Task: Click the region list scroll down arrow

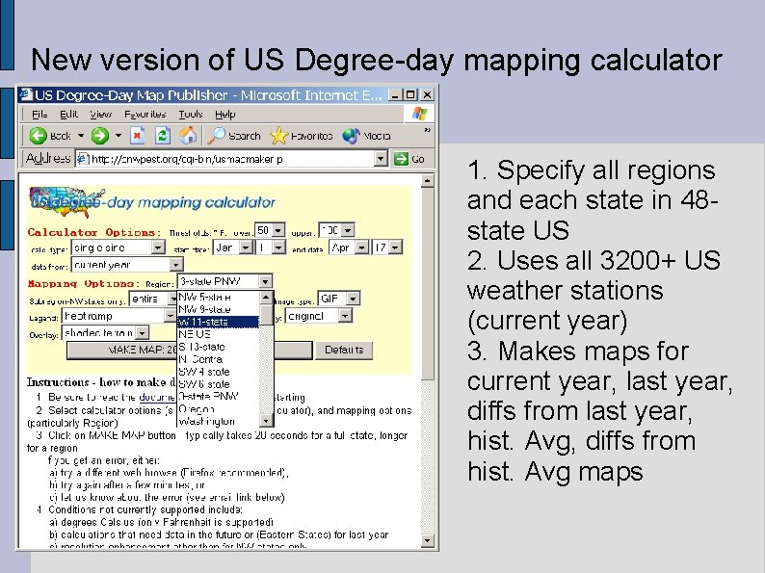Action: click(x=266, y=421)
